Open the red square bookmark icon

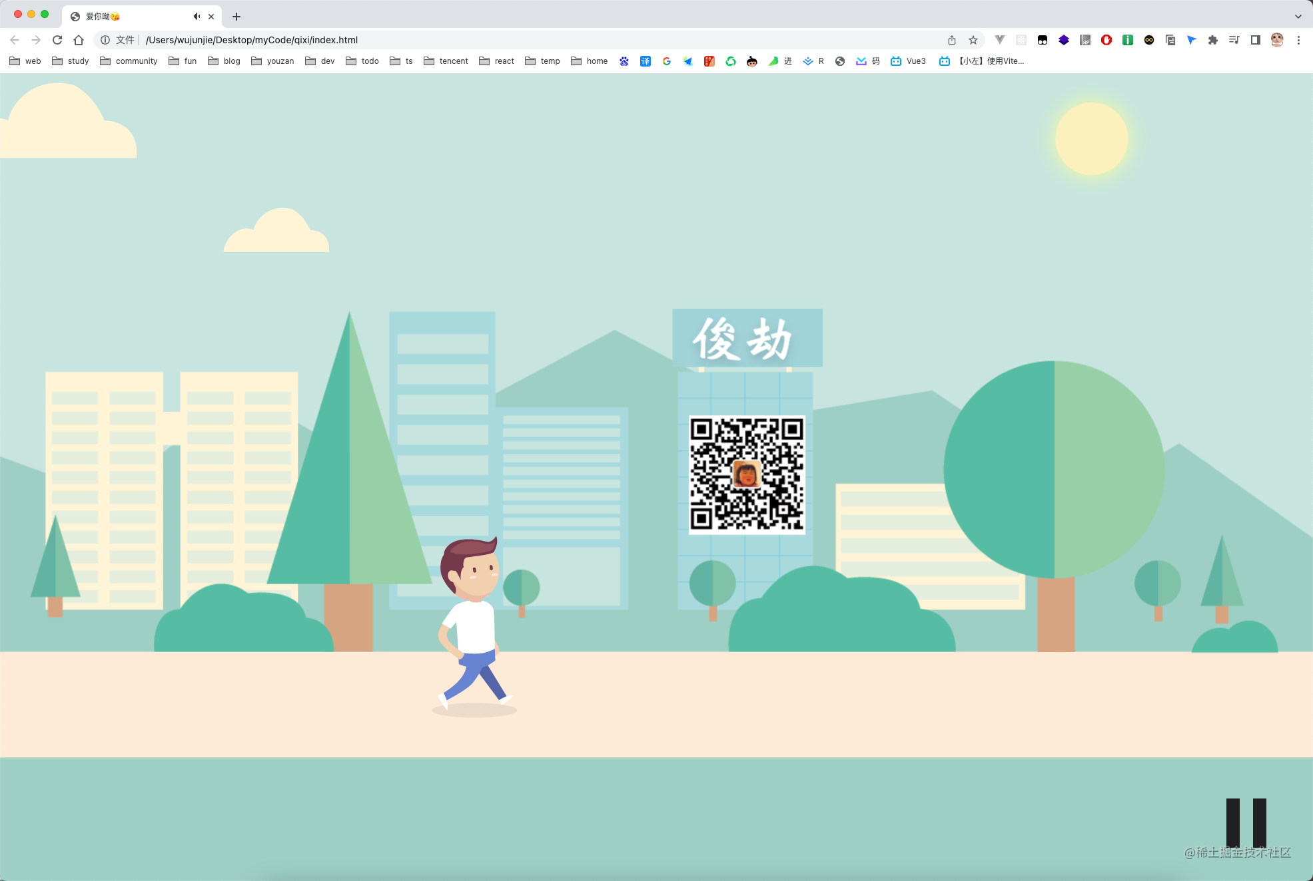(709, 61)
